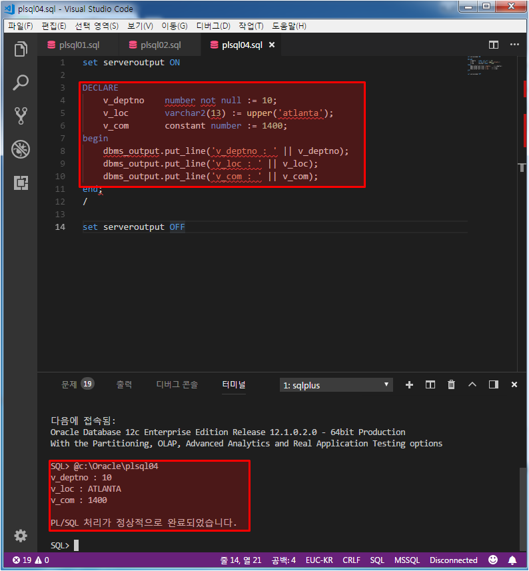Change indentation via 공백: 4
The image size is (529, 571).
coord(284,560)
